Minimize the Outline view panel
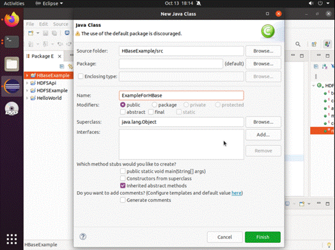The image size is (335, 250). click(318, 55)
